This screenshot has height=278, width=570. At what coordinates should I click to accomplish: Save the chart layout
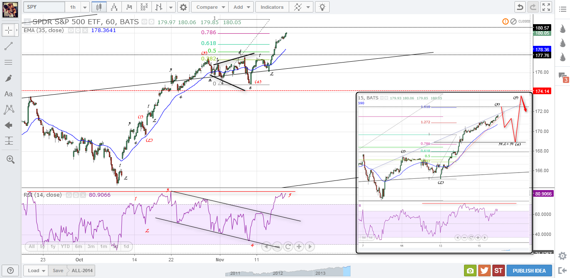click(x=58, y=270)
